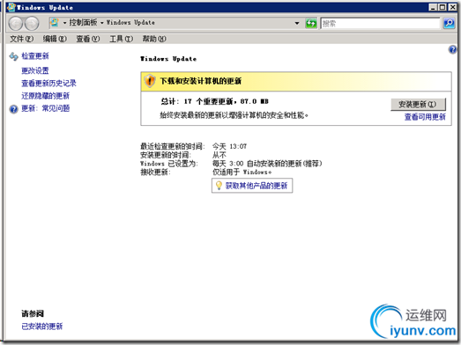461x345 pixels.
Task: Open the blue help question icon
Action: click(452, 49)
